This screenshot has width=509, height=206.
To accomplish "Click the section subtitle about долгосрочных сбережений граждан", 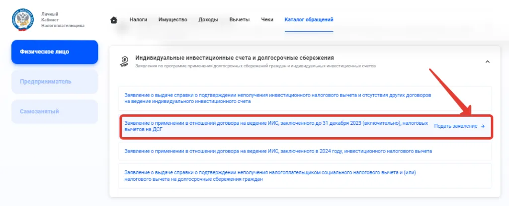I will click(255, 66).
